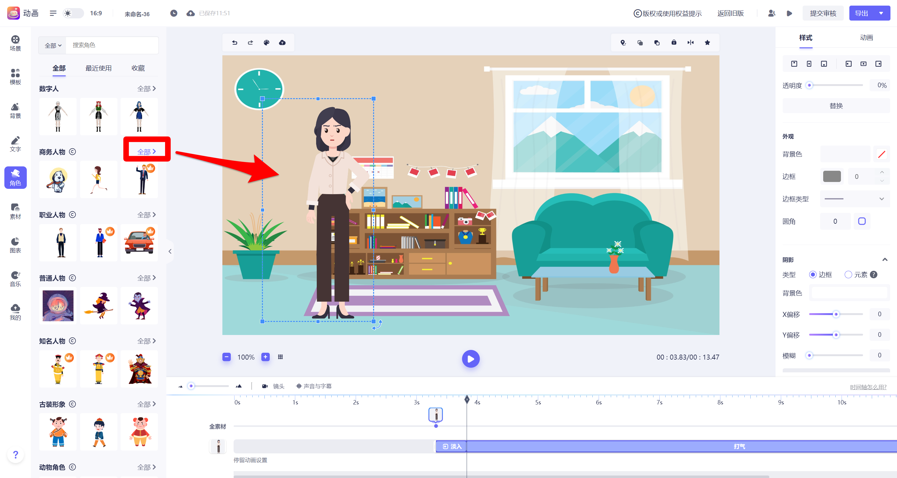The height and width of the screenshot is (478, 897).
Task: Select the witch on broom character thumbnail
Action: pos(98,306)
